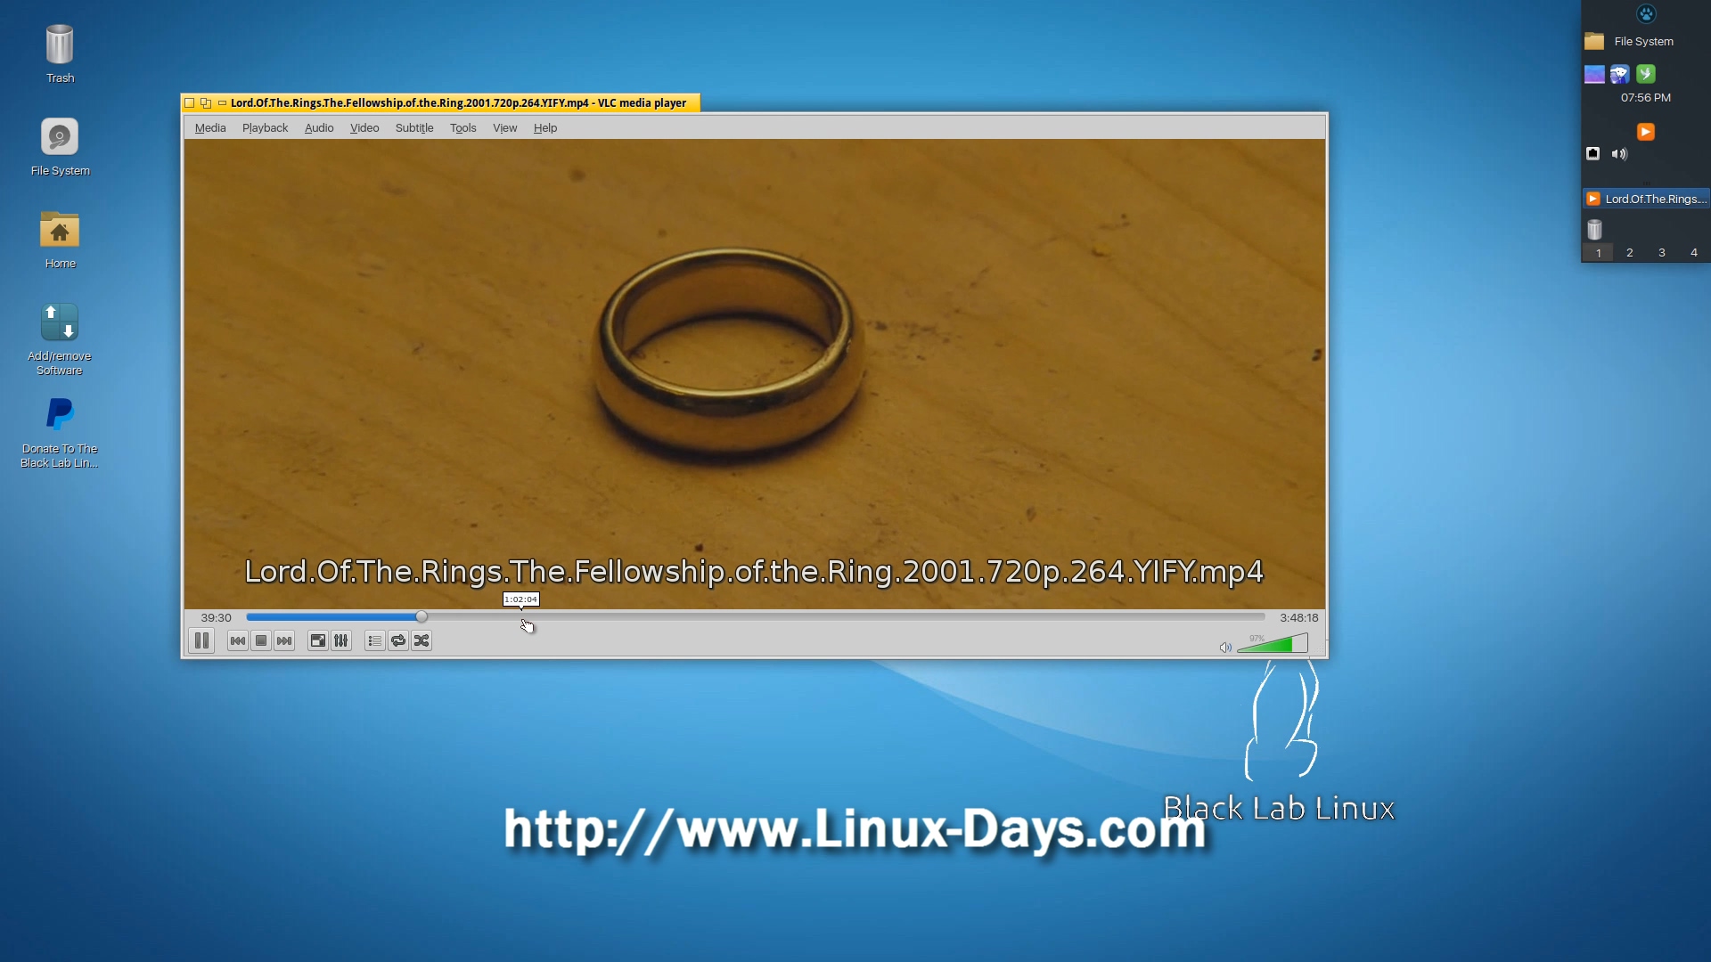The image size is (1711, 962).
Task: Launch the blue browser panel icon
Action: pos(1619,74)
